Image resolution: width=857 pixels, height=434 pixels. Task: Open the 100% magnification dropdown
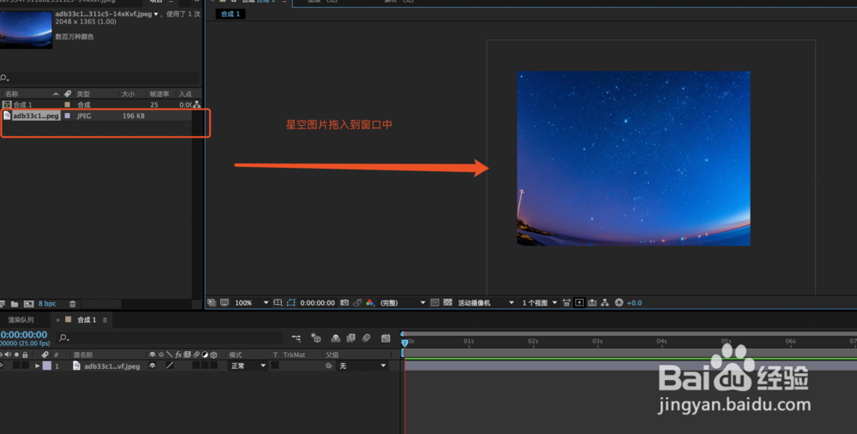click(252, 303)
